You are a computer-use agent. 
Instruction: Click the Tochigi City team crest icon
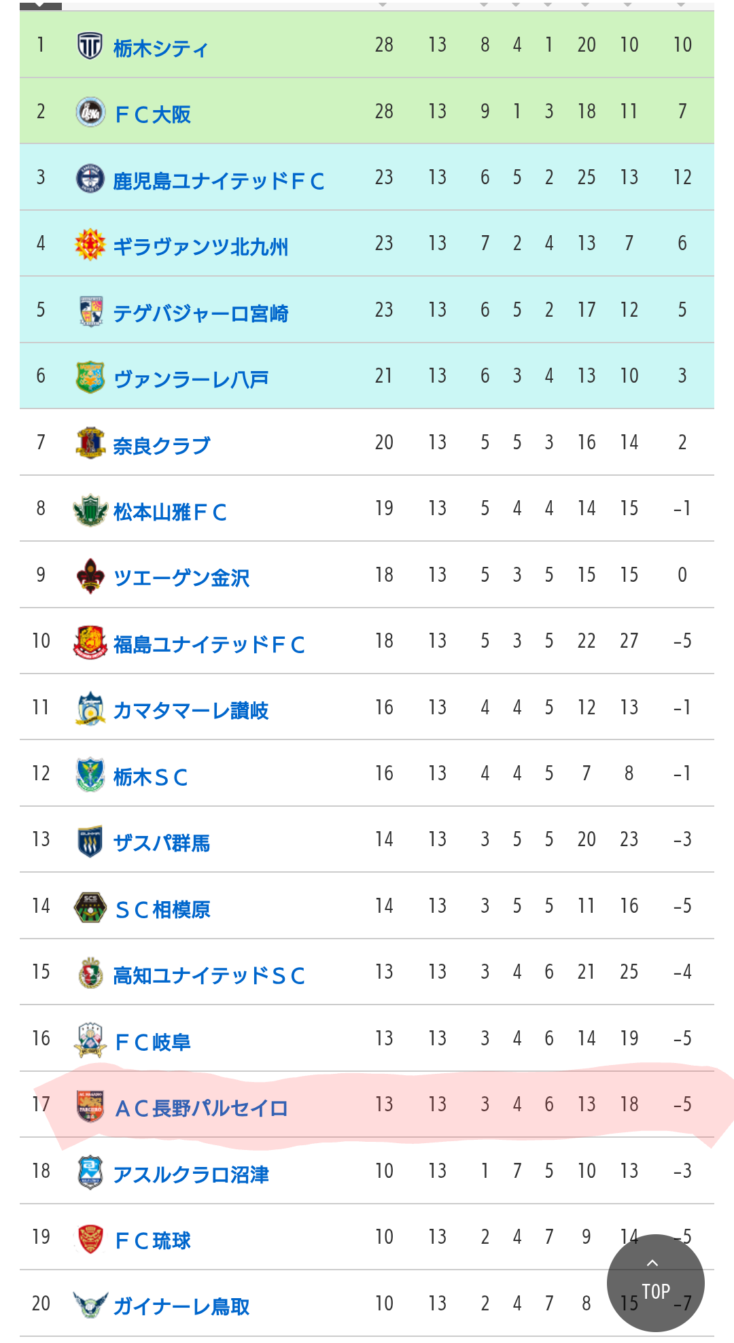[x=90, y=46]
